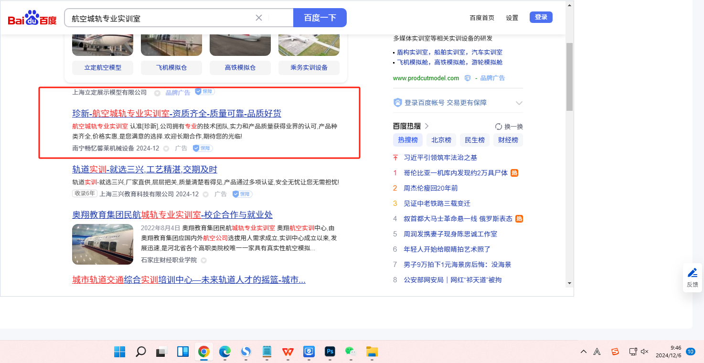Launch WPS Office from the taskbar
Image resolution: width=704 pixels, height=363 pixels.
(x=288, y=352)
